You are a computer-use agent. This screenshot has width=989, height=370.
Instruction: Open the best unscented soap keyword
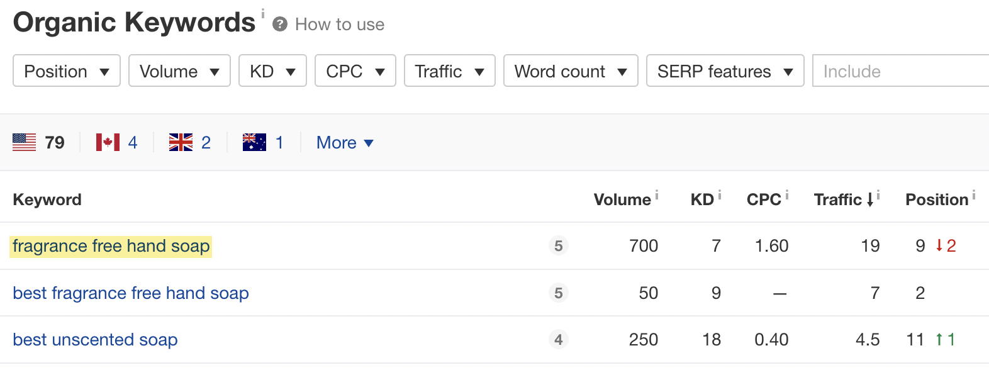click(95, 339)
